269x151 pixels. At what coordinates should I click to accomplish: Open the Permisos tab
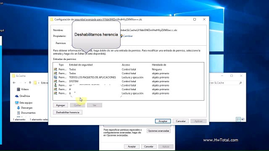tap(61, 43)
